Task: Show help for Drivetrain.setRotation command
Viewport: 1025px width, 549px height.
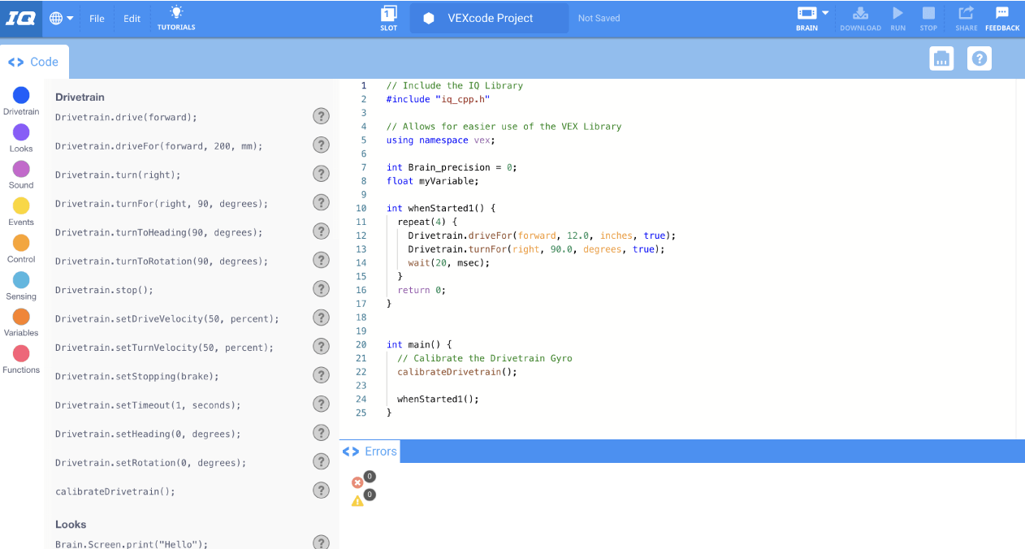Action: click(322, 461)
